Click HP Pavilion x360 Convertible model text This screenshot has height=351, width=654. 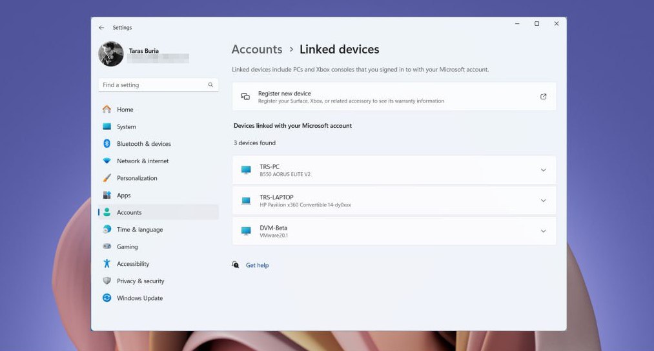pos(305,205)
